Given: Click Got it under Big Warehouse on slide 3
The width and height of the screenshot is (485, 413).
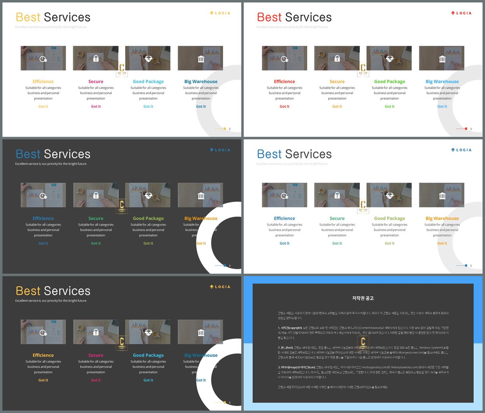Looking at the screenshot, I should [x=442, y=107].
